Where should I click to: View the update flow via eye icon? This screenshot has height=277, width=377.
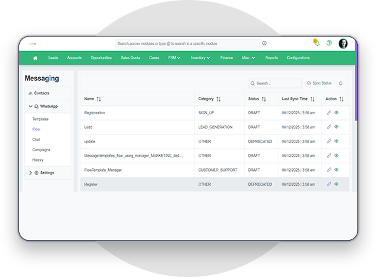click(336, 141)
